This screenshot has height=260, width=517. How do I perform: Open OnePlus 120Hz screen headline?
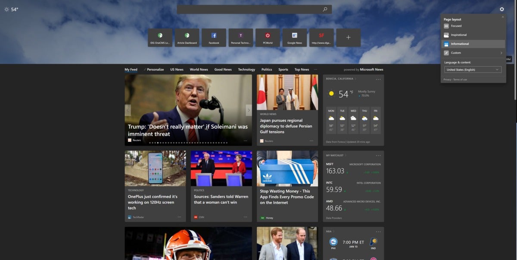pos(153,202)
